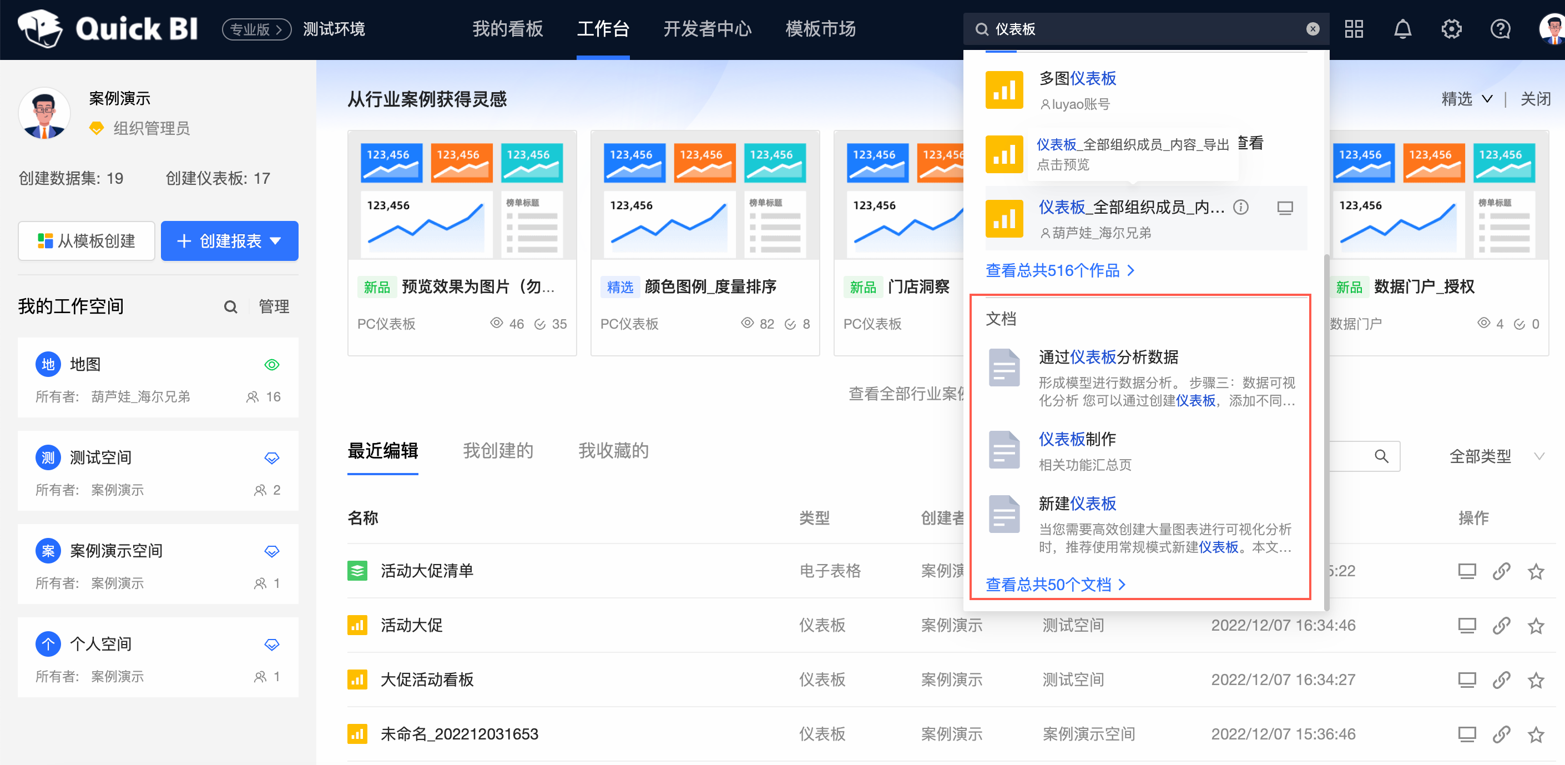Screen dimensions: 1565x765
Task: Open 开发者中心 from top menu
Action: 706,28
